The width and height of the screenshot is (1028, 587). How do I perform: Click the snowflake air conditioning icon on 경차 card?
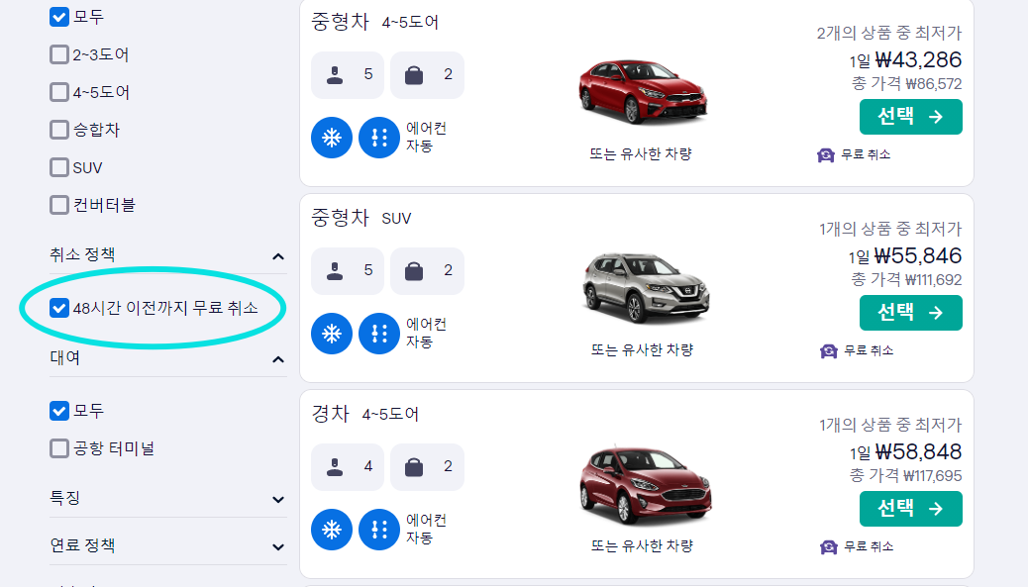tap(331, 530)
